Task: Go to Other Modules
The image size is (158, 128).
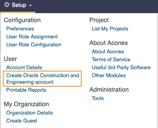Action: (109, 75)
